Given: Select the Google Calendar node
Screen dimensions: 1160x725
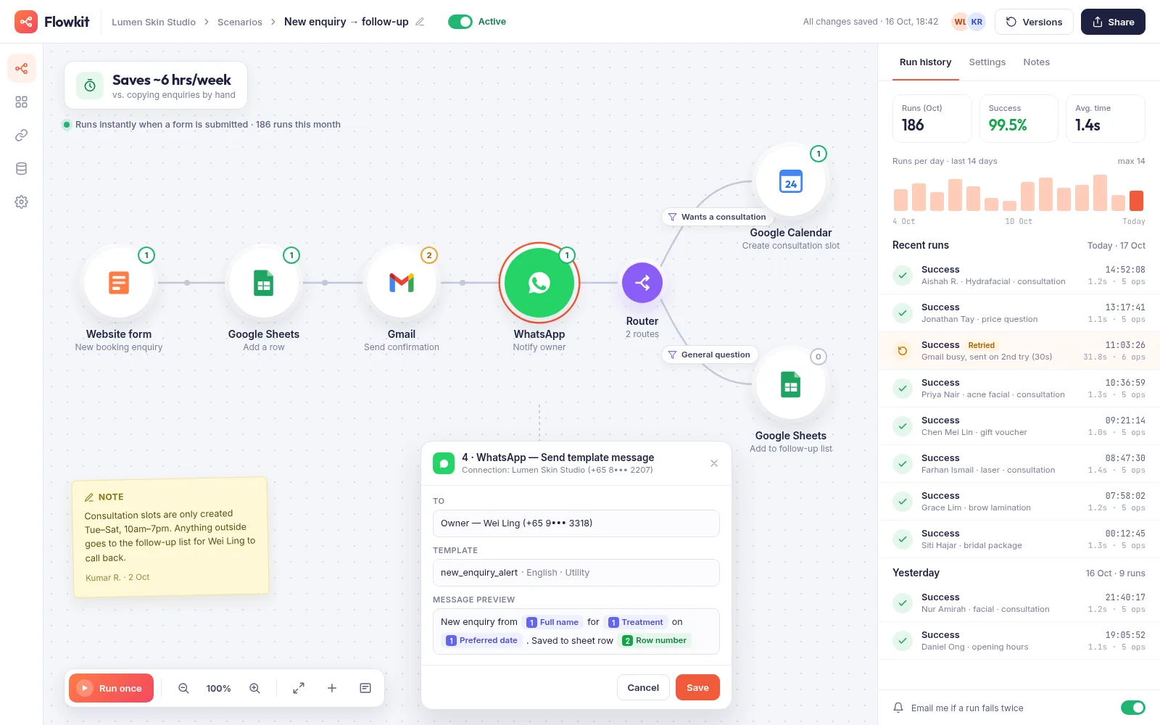Looking at the screenshot, I should pos(791,181).
